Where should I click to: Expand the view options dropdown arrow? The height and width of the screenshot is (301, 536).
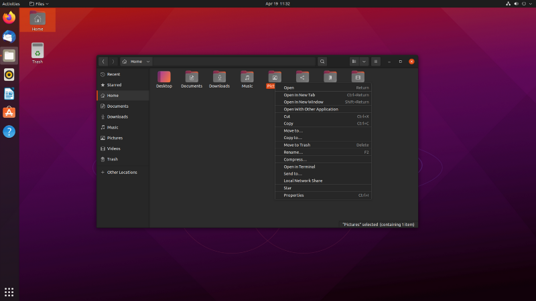coord(364,62)
